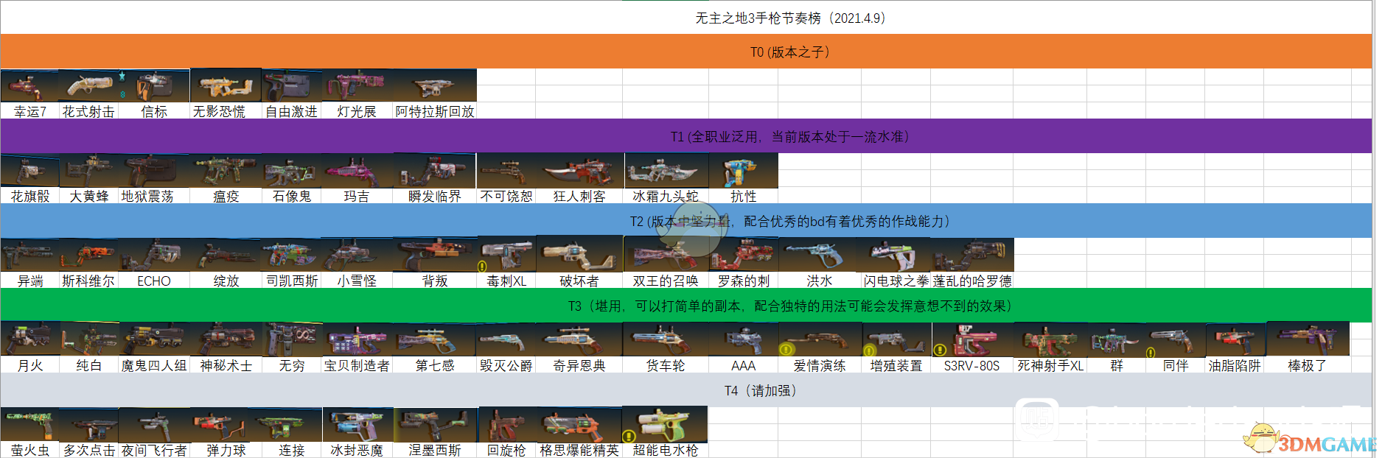Select the 自由激进 gun picture
The image size is (1385, 458).
click(x=291, y=86)
